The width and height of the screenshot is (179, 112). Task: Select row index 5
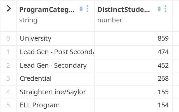8,105
